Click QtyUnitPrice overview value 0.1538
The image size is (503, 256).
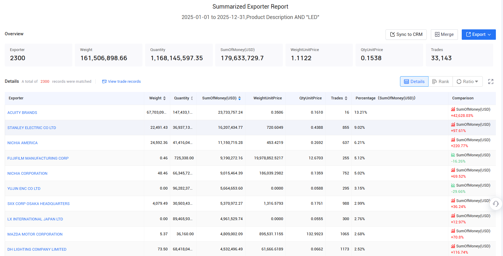click(x=371, y=58)
